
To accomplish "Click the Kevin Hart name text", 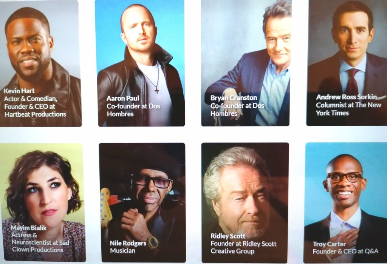I will (x=19, y=91).
